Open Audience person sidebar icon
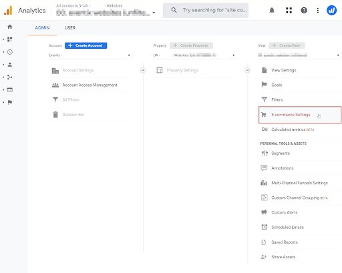 click(10, 65)
